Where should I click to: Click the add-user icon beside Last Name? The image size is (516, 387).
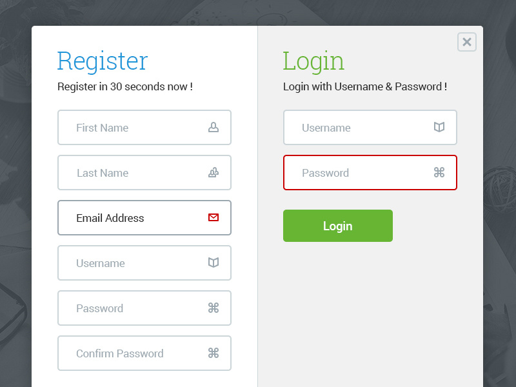213,172
